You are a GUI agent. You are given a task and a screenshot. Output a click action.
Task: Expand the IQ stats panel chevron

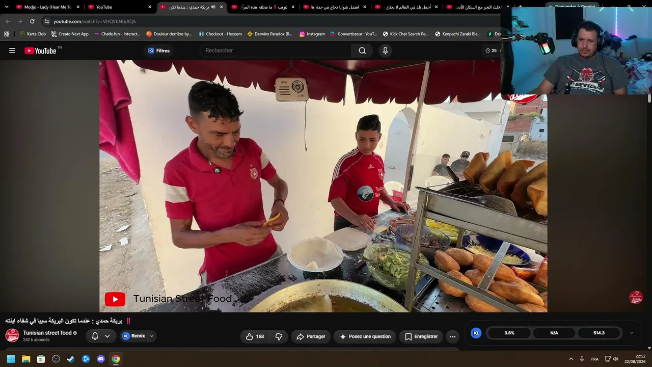tap(632, 333)
